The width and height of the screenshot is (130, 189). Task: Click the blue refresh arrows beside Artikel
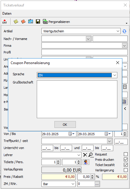point(124,31)
